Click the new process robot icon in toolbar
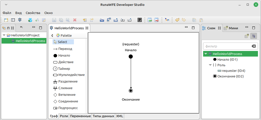Image resolution: width=261 pixels, height=120 pixels. click(20, 20)
